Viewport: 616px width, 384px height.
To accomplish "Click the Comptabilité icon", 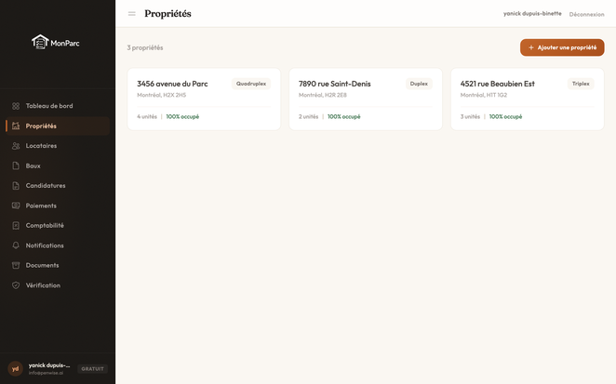I will tap(16, 226).
